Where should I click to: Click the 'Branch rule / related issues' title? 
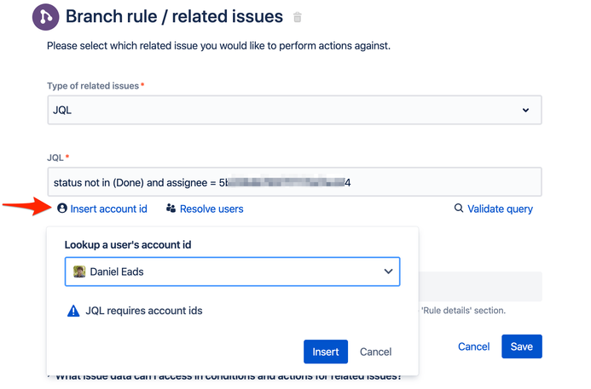tap(174, 16)
